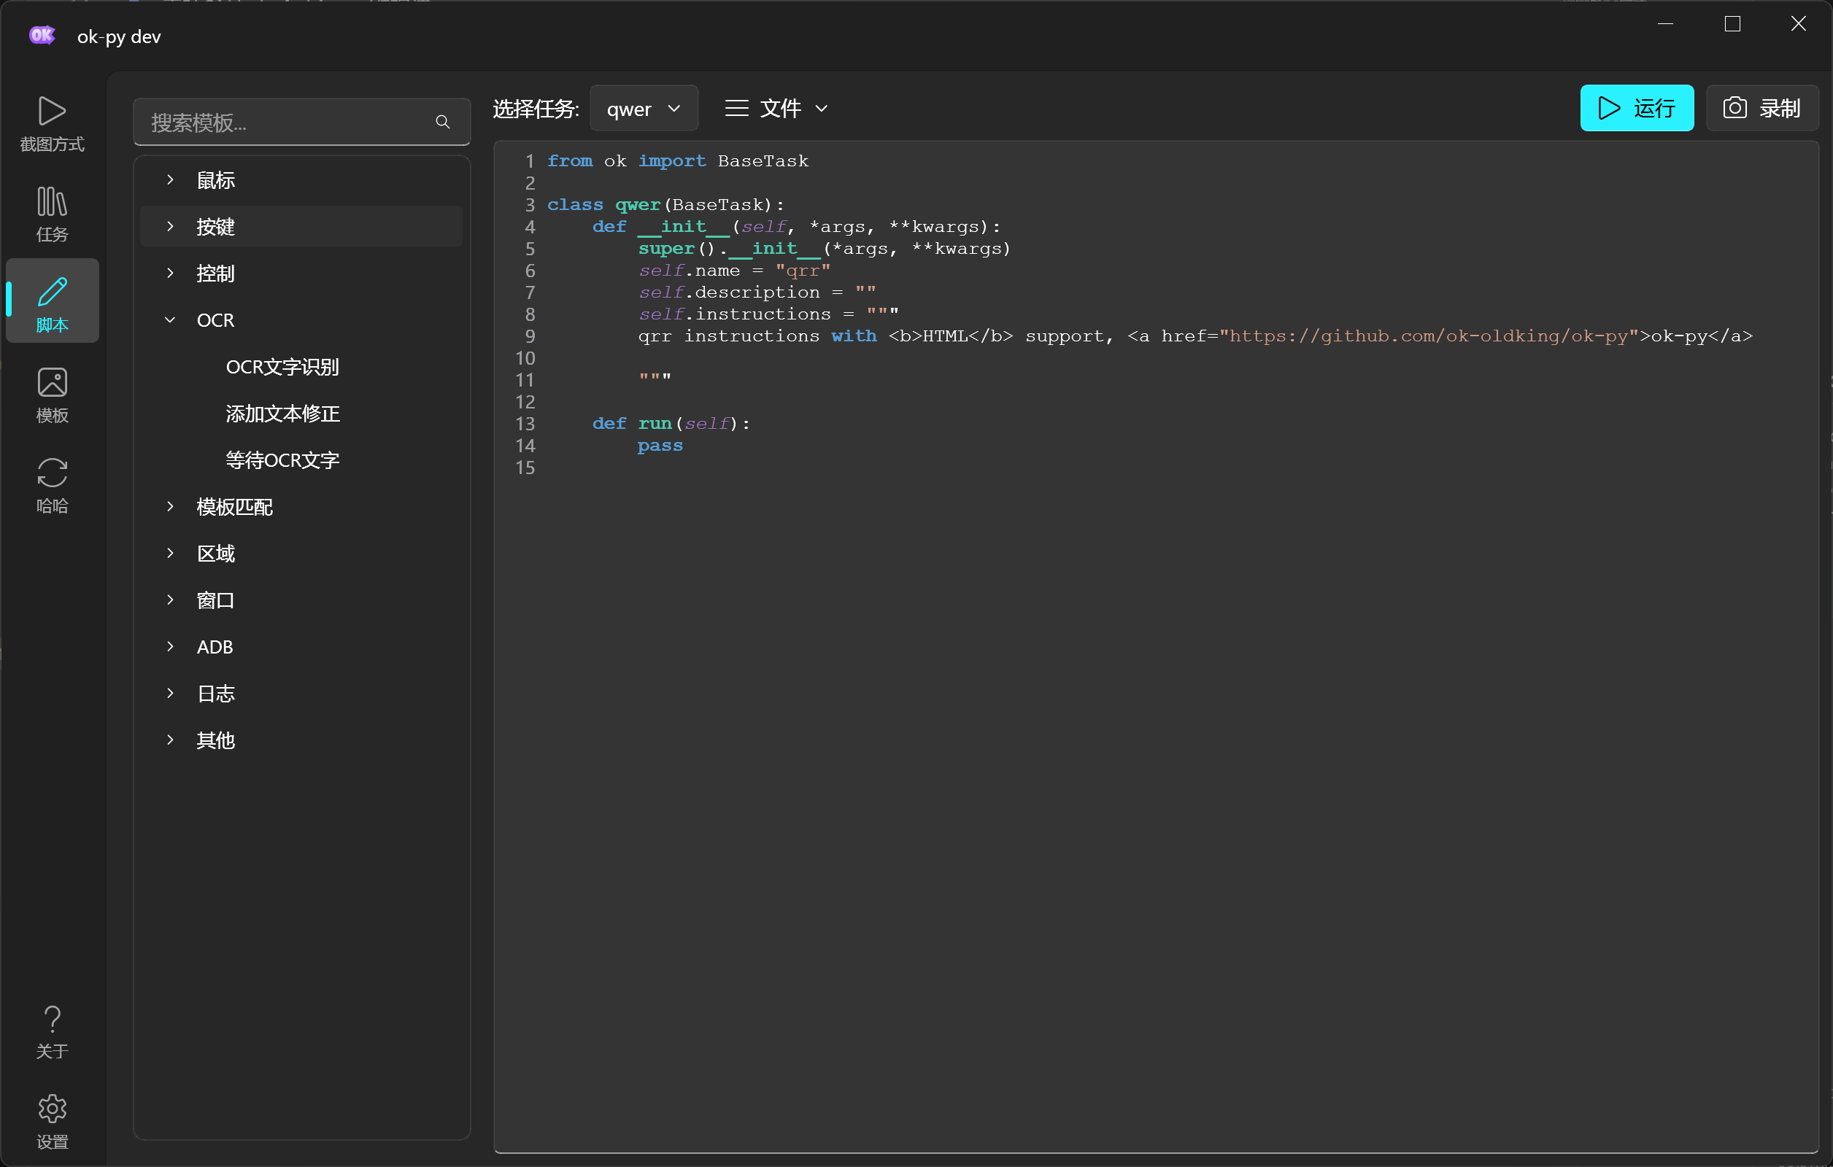
Task: Click 'from ok import BaseTask' on line 1
Action: [x=677, y=160]
